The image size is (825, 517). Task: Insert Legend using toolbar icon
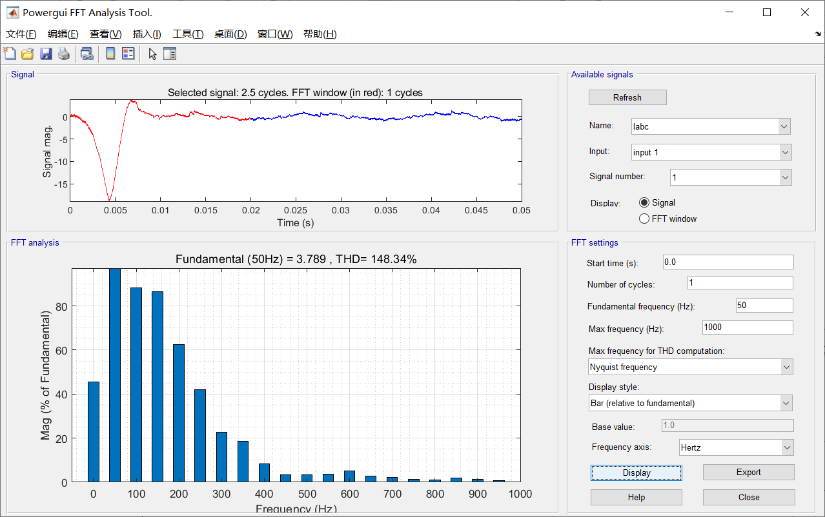point(128,54)
